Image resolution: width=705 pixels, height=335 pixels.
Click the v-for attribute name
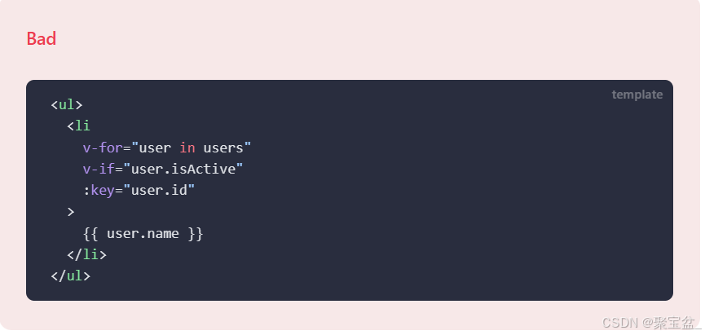click(102, 148)
